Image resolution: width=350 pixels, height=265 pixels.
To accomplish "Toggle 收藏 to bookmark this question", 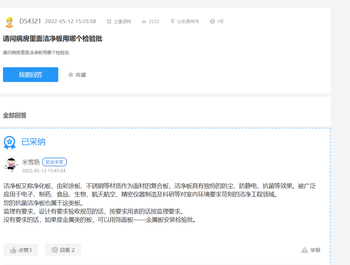I will pos(81,75).
